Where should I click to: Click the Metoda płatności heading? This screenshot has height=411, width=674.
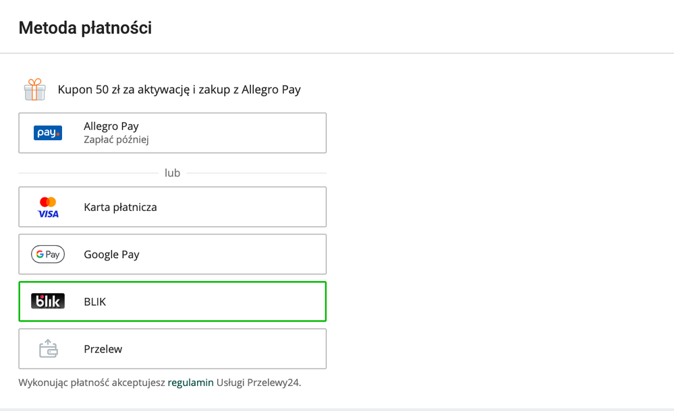point(85,28)
